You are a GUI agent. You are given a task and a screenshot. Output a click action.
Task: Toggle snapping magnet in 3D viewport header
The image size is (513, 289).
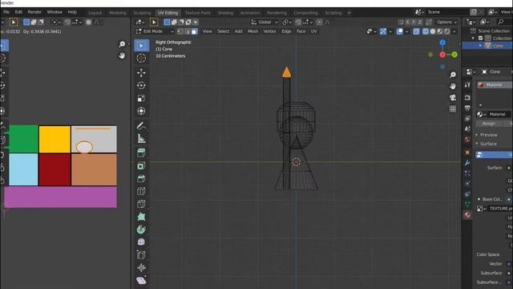tap(298, 22)
